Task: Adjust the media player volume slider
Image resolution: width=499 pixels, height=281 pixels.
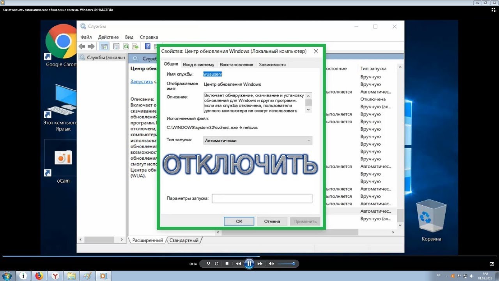Action: point(287,264)
